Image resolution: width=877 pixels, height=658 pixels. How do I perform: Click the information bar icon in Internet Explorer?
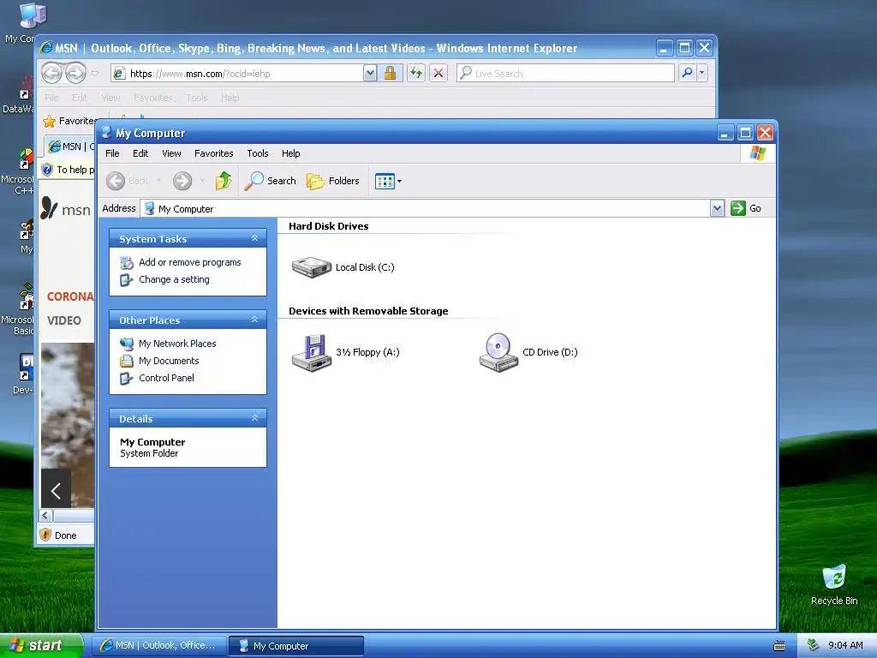[x=48, y=170]
